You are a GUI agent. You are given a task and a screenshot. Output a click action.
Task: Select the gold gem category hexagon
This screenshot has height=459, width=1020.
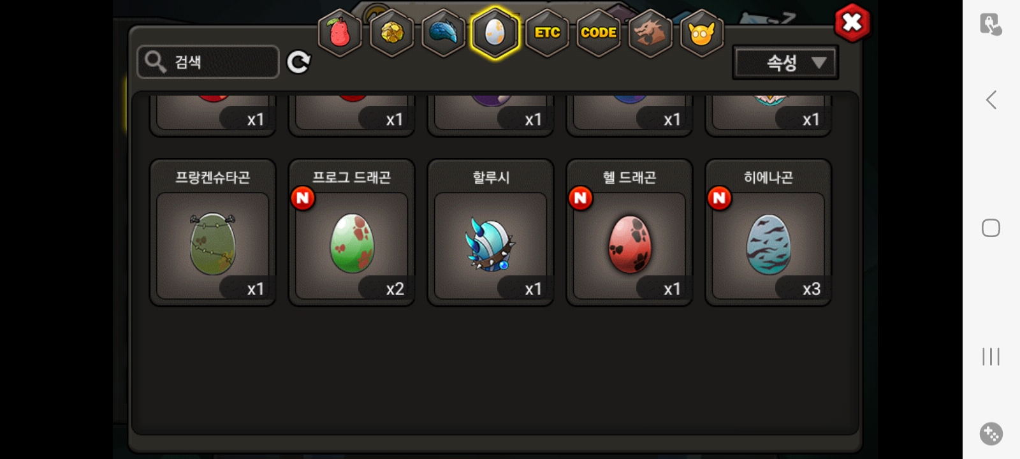[x=391, y=33]
